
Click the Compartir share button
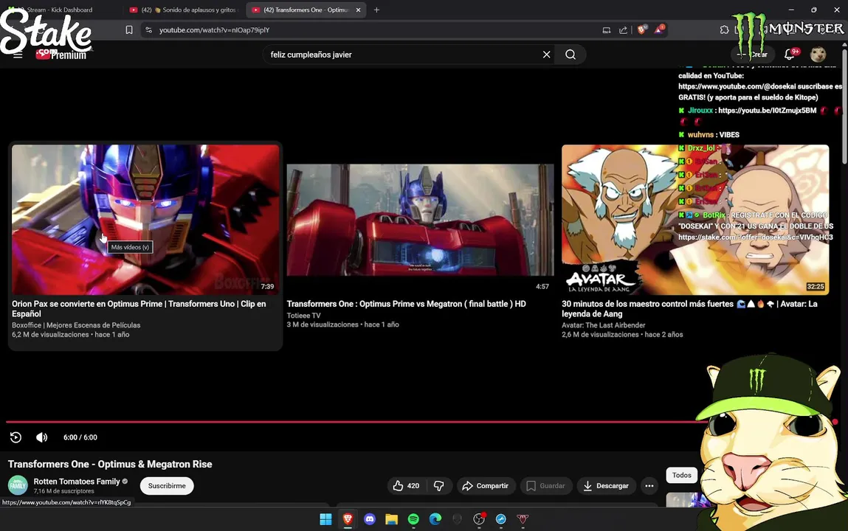(x=486, y=485)
